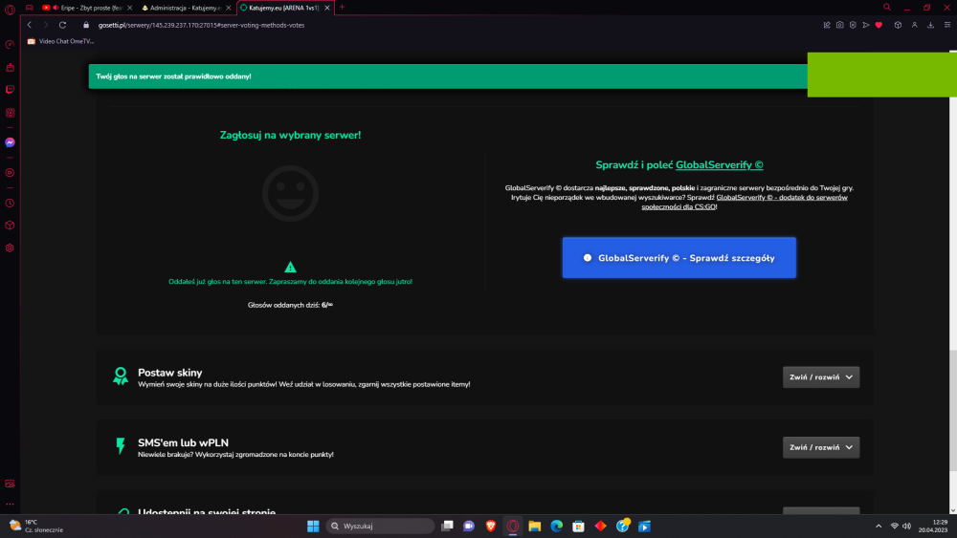Click the Postaw skiny heading
957x538 pixels.
pos(169,373)
